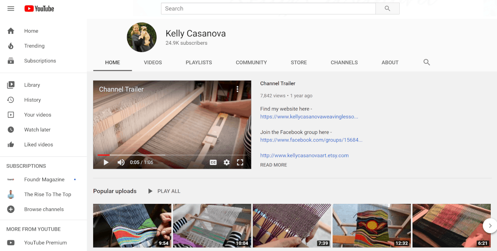Open Watch later in sidebar
The height and width of the screenshot is (251, 497).
click(37, 129)
